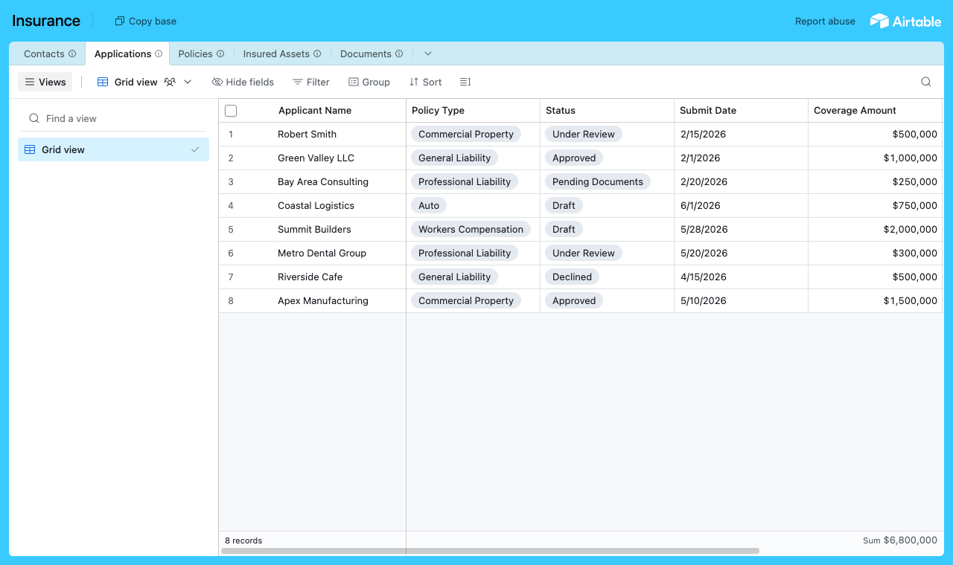Switch to the Documents tab

click(x=366, y=54)
